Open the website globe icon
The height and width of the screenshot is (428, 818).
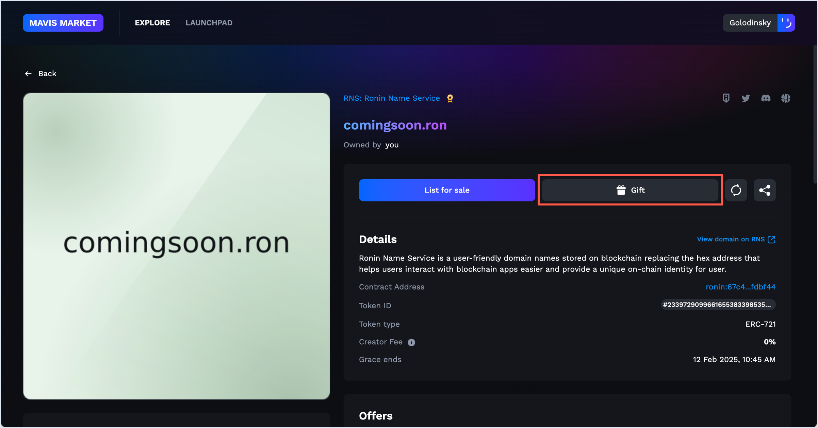tap(785, 98)
